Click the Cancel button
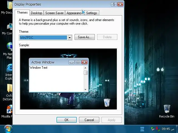 89,120
